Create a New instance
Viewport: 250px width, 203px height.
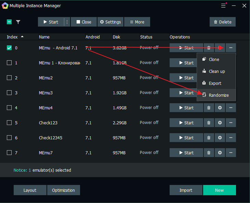pos(219,190)
